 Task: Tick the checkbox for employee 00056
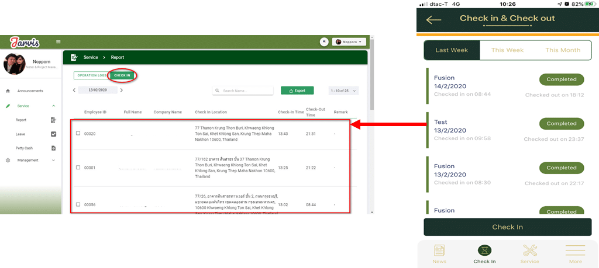(x=78, y=204)
